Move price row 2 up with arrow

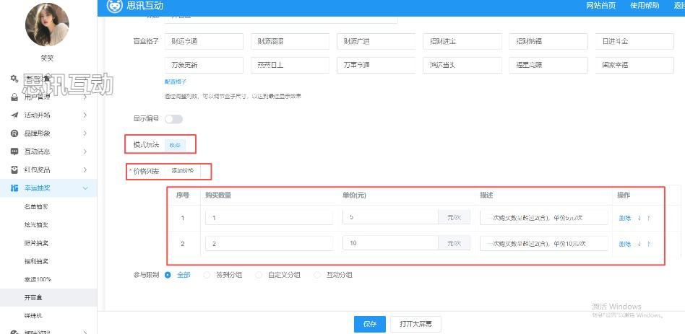point(649,244)
